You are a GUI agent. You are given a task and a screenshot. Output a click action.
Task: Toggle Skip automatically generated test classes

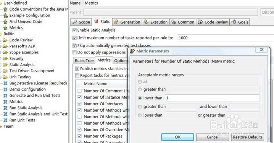point(74,45)
